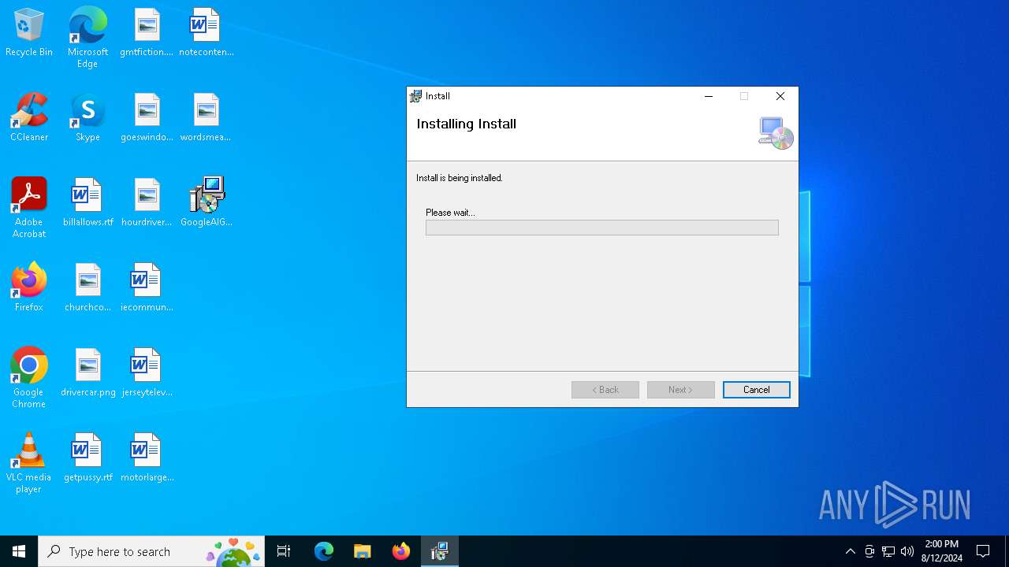Click the Cancel button in the installer
This screenshot has width=1009, height=567.
click(756, 390)
